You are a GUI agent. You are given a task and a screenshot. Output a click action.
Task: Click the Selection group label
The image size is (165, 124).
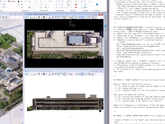coord(25,11)
